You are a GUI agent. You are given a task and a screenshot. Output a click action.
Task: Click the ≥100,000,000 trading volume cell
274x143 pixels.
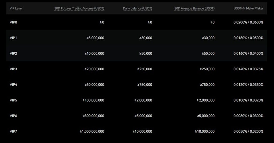click(93, 100)
